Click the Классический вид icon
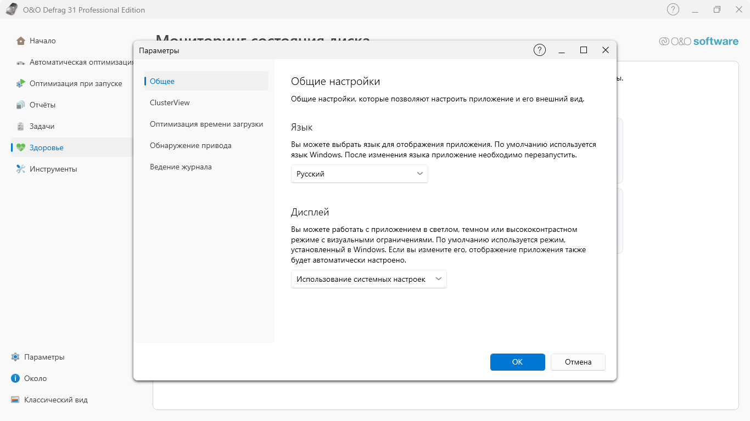The width and height of the screenshot is (750, 421). [15, 400]
